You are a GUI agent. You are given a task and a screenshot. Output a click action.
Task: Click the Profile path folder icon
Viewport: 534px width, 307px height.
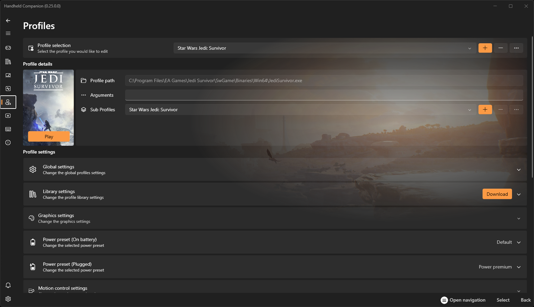coord(84,80)
